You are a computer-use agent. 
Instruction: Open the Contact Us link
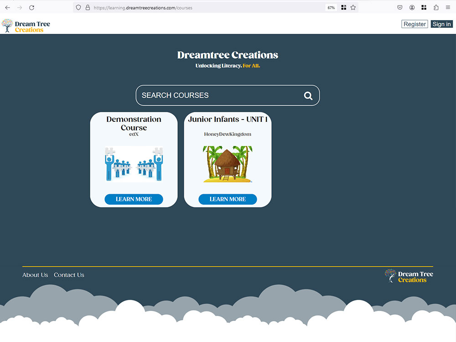tap(69, 275)
